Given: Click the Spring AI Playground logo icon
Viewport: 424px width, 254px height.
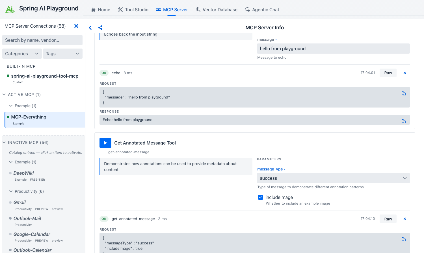Looking at the screenshot, I should pyautogui.click(x=10, y=9).
